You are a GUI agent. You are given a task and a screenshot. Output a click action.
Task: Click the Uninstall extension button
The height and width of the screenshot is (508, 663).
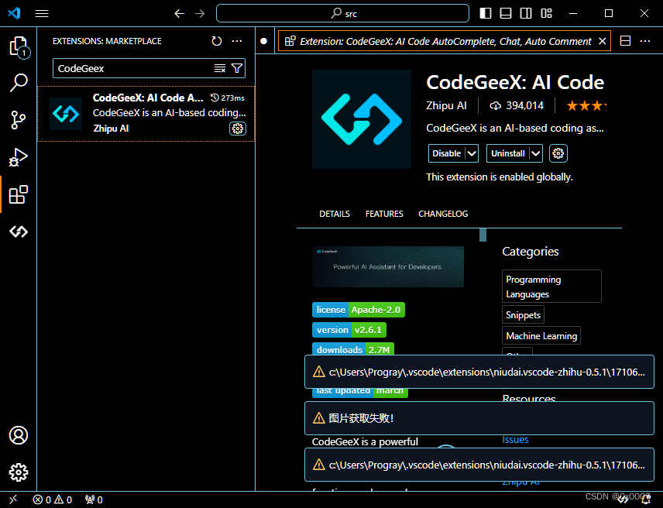click(508, 153)
